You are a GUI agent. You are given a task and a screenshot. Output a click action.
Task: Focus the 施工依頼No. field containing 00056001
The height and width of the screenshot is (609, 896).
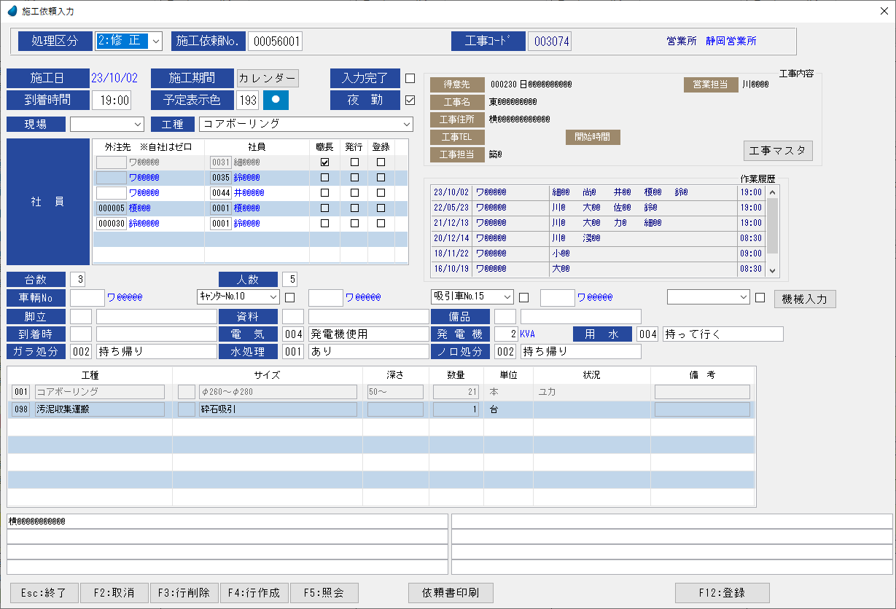(x=275, y=41)
